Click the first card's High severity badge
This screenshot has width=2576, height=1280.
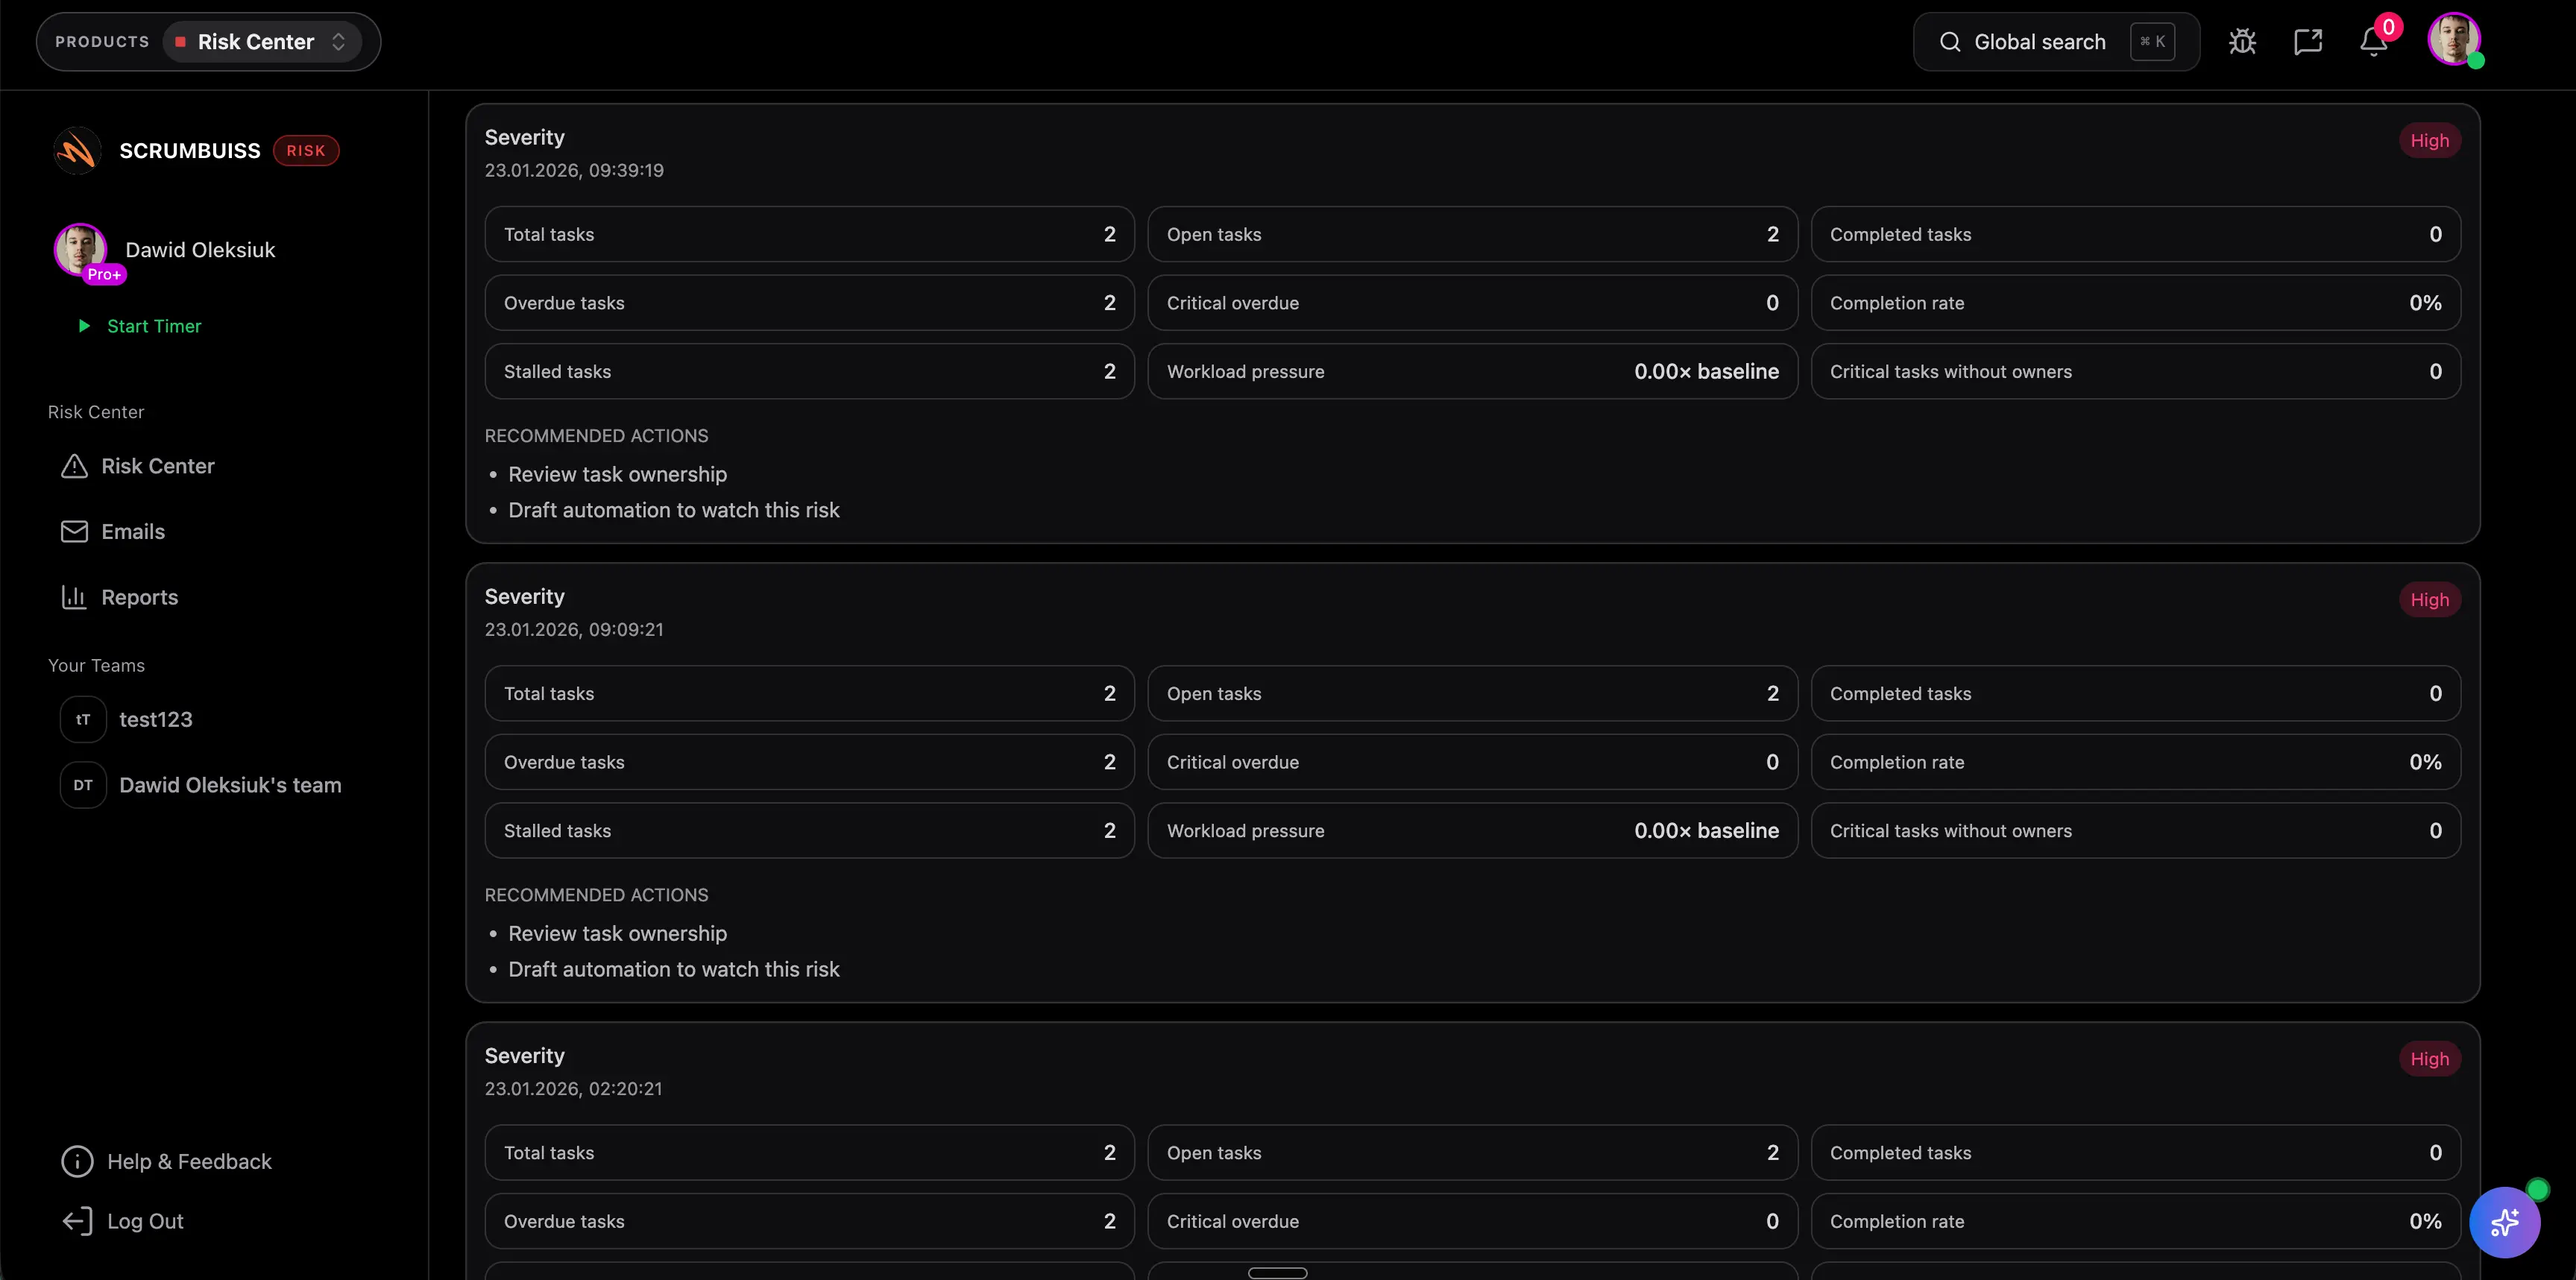point(2429,141)
